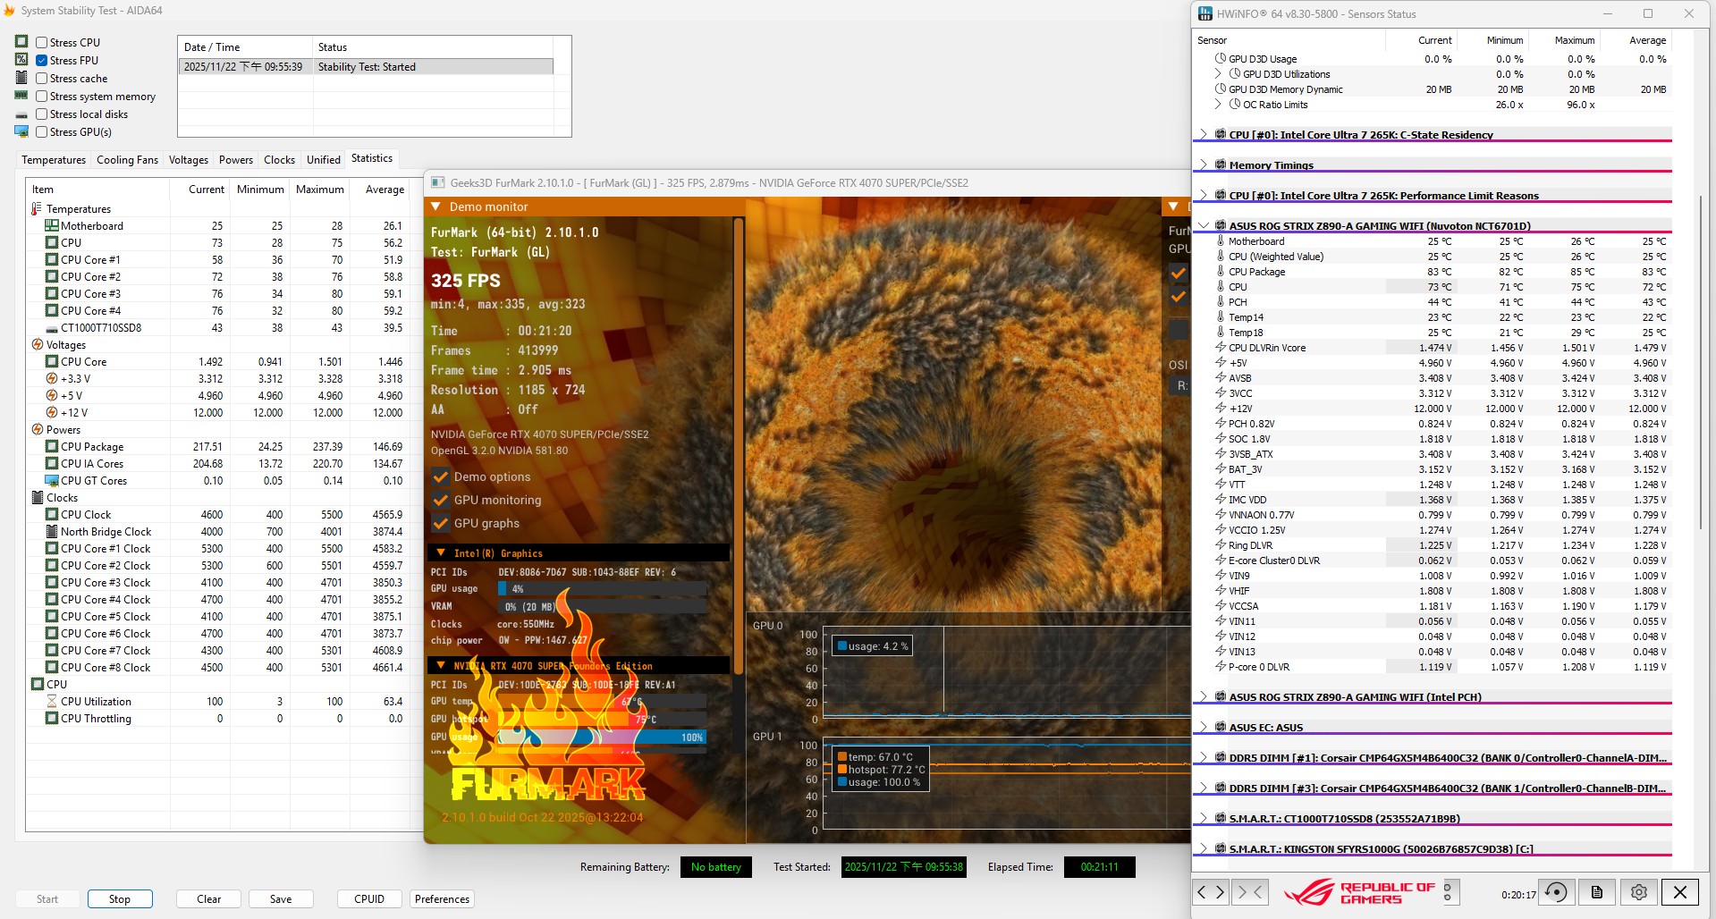Reset HWiNFO min/max values clock icon
The height and width of the screenshot is (919, 1716).
pos(1556,891)
